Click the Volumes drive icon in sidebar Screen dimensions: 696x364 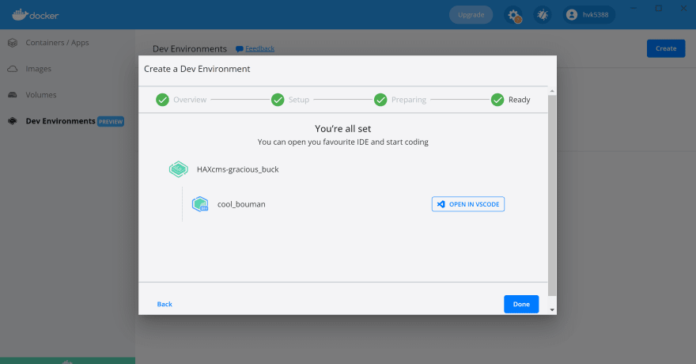click(x=13, y=95)
